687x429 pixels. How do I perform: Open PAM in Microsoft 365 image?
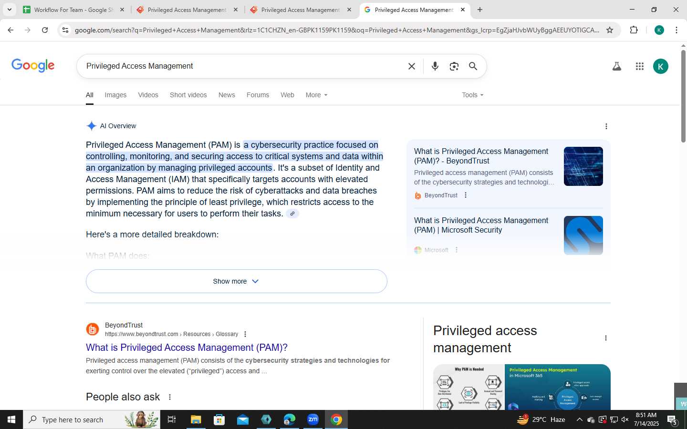point(558,387)
